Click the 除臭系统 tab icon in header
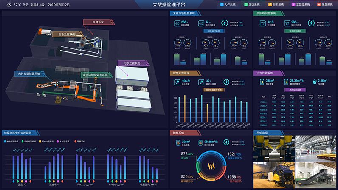Image resolution: width=338 pixels, height=190 pixels. (318, 4)
